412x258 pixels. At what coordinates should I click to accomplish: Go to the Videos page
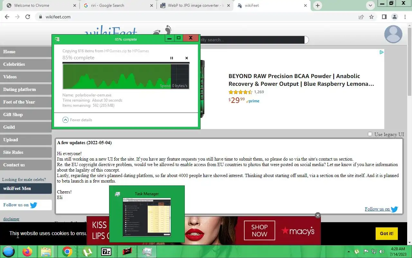pyautogui.click(x=26, y=77)
